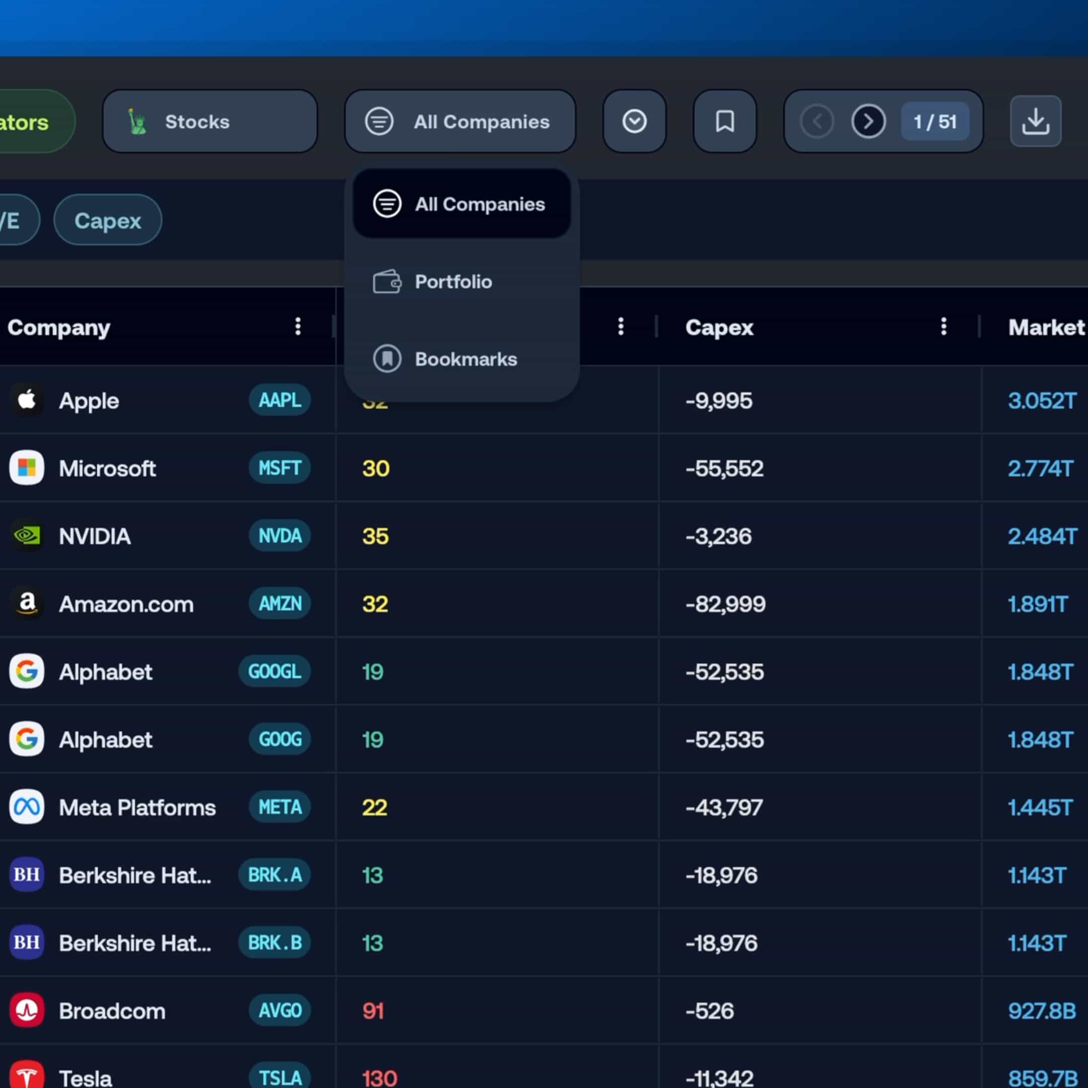Screen dimensions: 1088x1088
Task: Click the 1 / 51 page indicator
Action: 935,121
